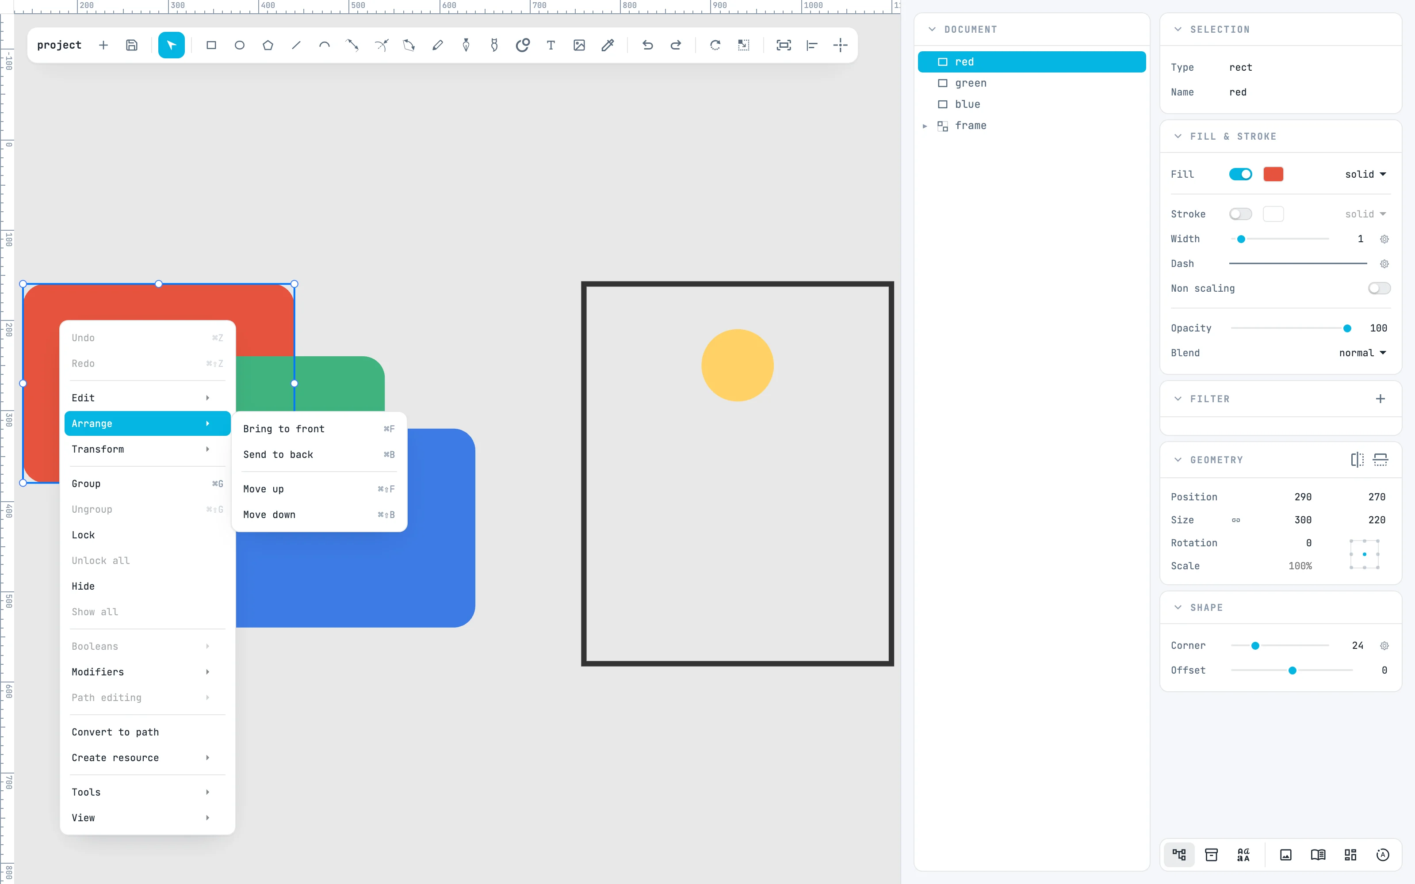Select the ellipse tool
The width and height of the screenshot is (1415, 884).
(239, 45)
